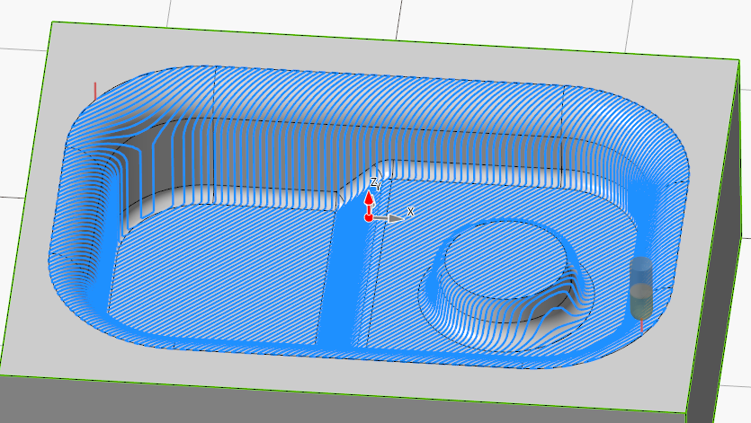Click the Z axis label on the triad
This screenshot has width=751, height=423.
(375, 182)
